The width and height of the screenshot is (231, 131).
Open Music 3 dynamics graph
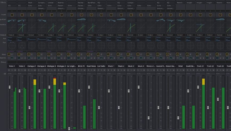131,27
